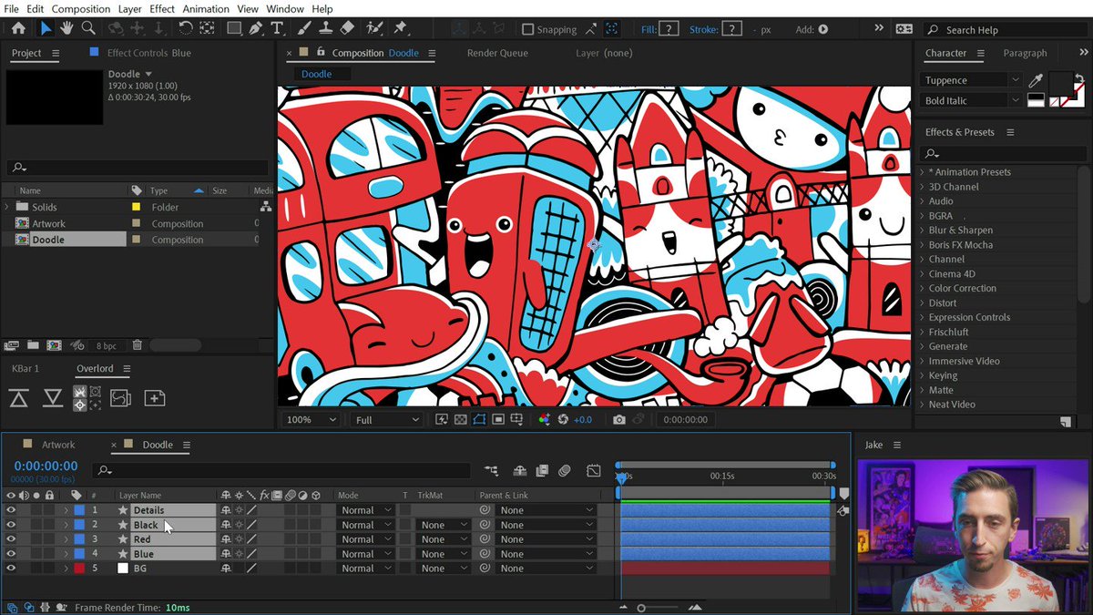
Task: Open the Composition Mini-Flowchart icon
Action: coord(492,471)
